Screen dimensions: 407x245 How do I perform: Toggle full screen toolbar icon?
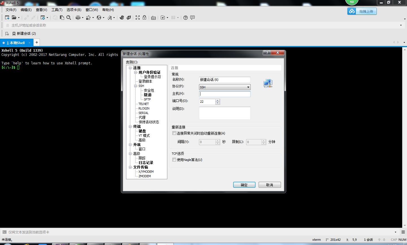click(138, 17)
